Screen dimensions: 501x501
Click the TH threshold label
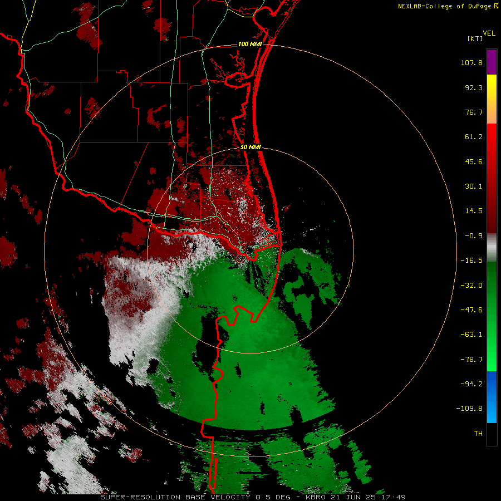pos(478,434)
